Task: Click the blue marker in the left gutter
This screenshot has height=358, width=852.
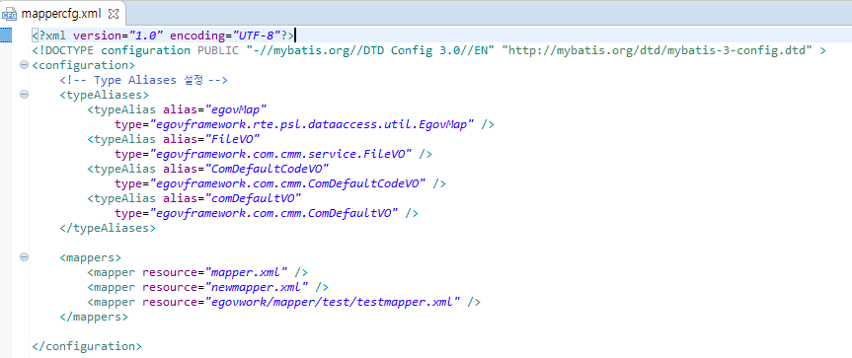Action: click(6, 36)
